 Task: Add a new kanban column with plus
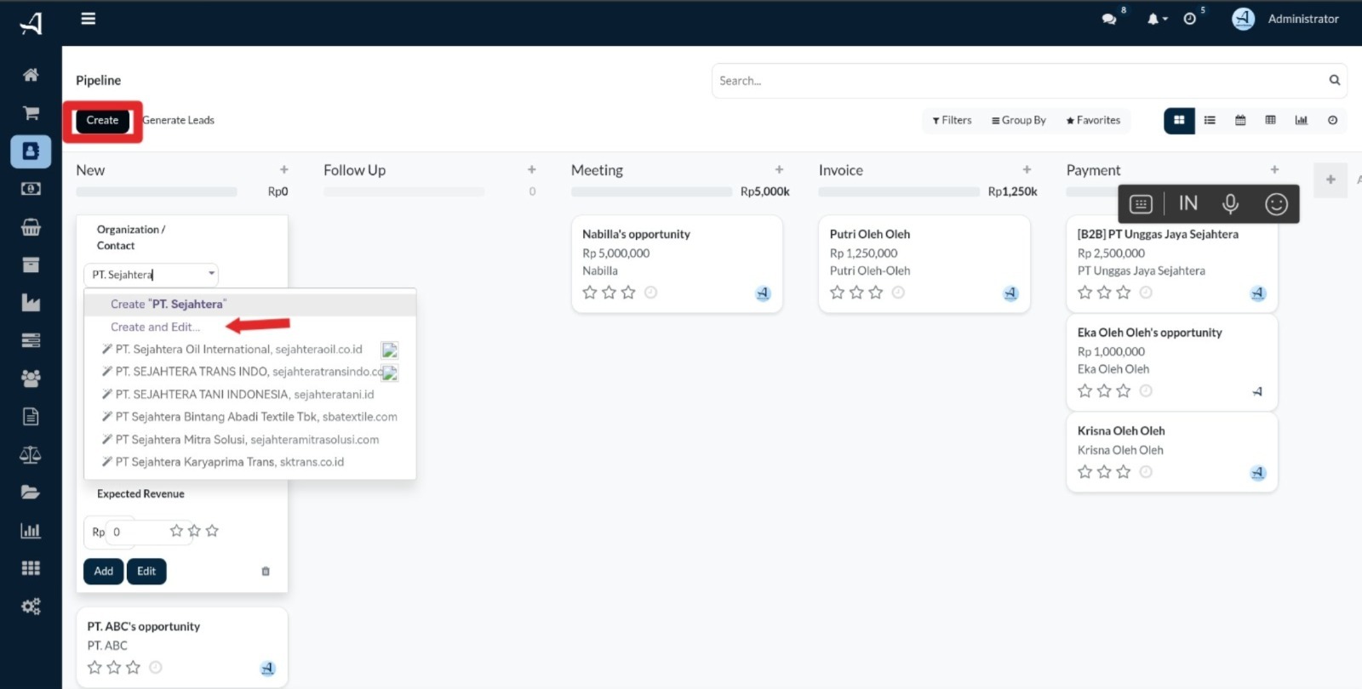1331,179
